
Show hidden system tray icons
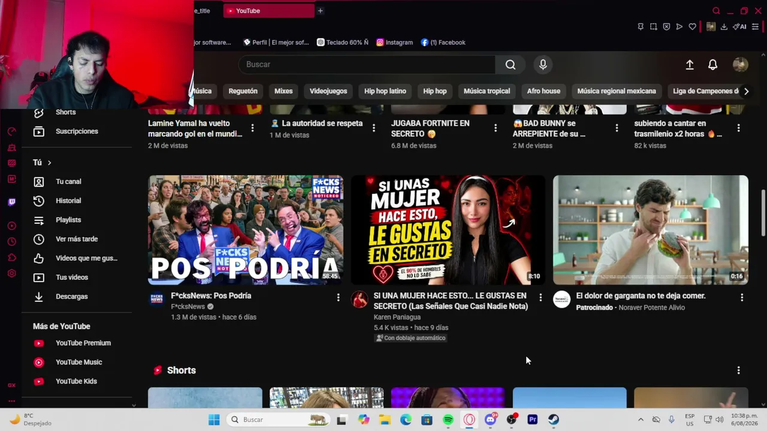tap(641, 420)
